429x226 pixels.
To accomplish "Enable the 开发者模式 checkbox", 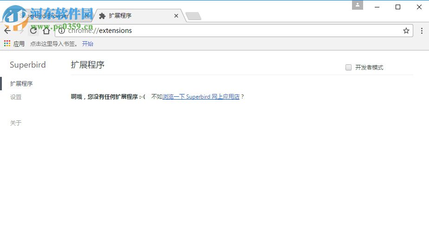I will (348, 67).
